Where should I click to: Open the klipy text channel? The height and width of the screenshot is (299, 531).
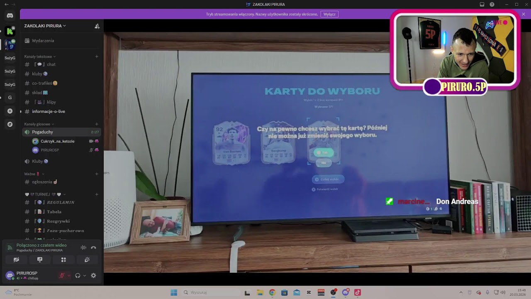(61, 102)
